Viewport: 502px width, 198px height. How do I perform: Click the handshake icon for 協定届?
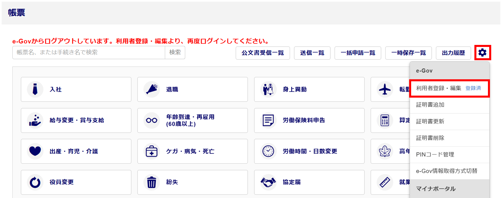pyautogui.click(x=268, y=182)
